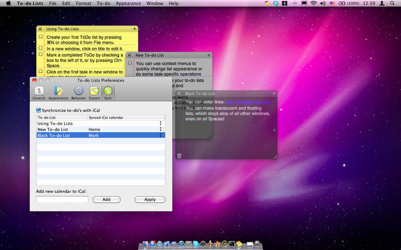The width and height of the screenshot is (401, 250).
Task: Open the Export preferences pane
Action: click(94, 93)
